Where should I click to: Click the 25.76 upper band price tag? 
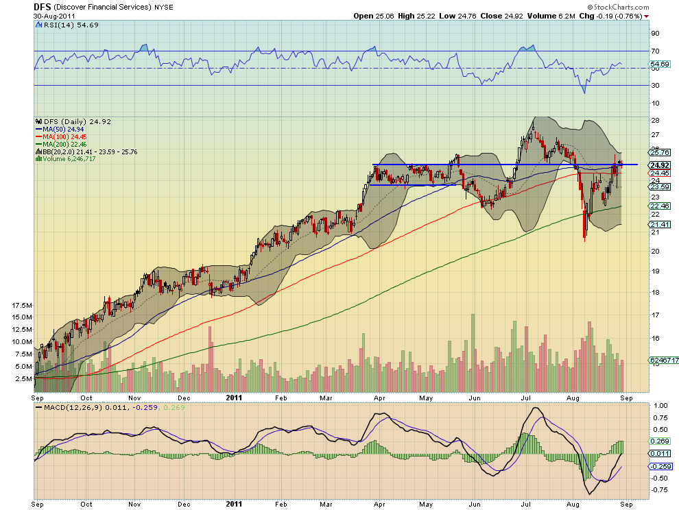(x=660, y=152)
